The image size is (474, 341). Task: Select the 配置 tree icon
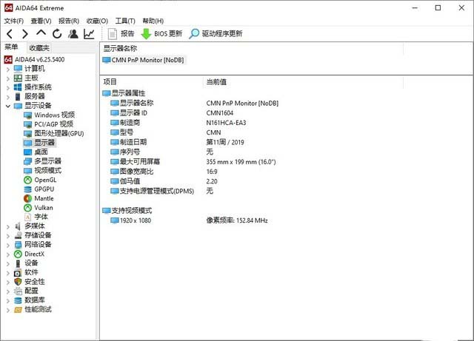18,291
